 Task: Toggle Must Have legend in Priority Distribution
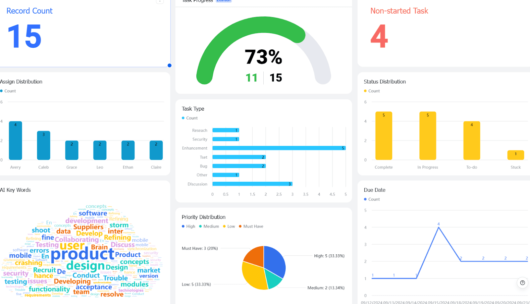click(x=251, y=227)
